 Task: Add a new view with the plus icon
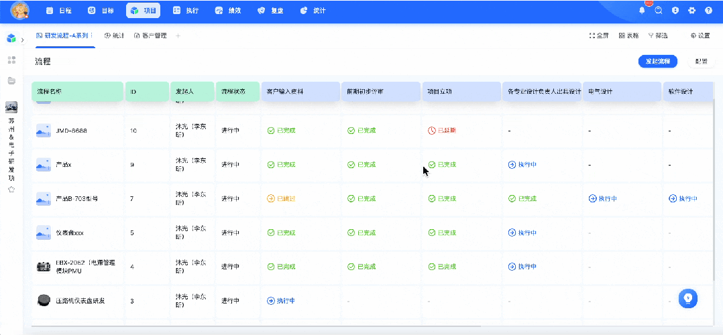click(178, 36)
